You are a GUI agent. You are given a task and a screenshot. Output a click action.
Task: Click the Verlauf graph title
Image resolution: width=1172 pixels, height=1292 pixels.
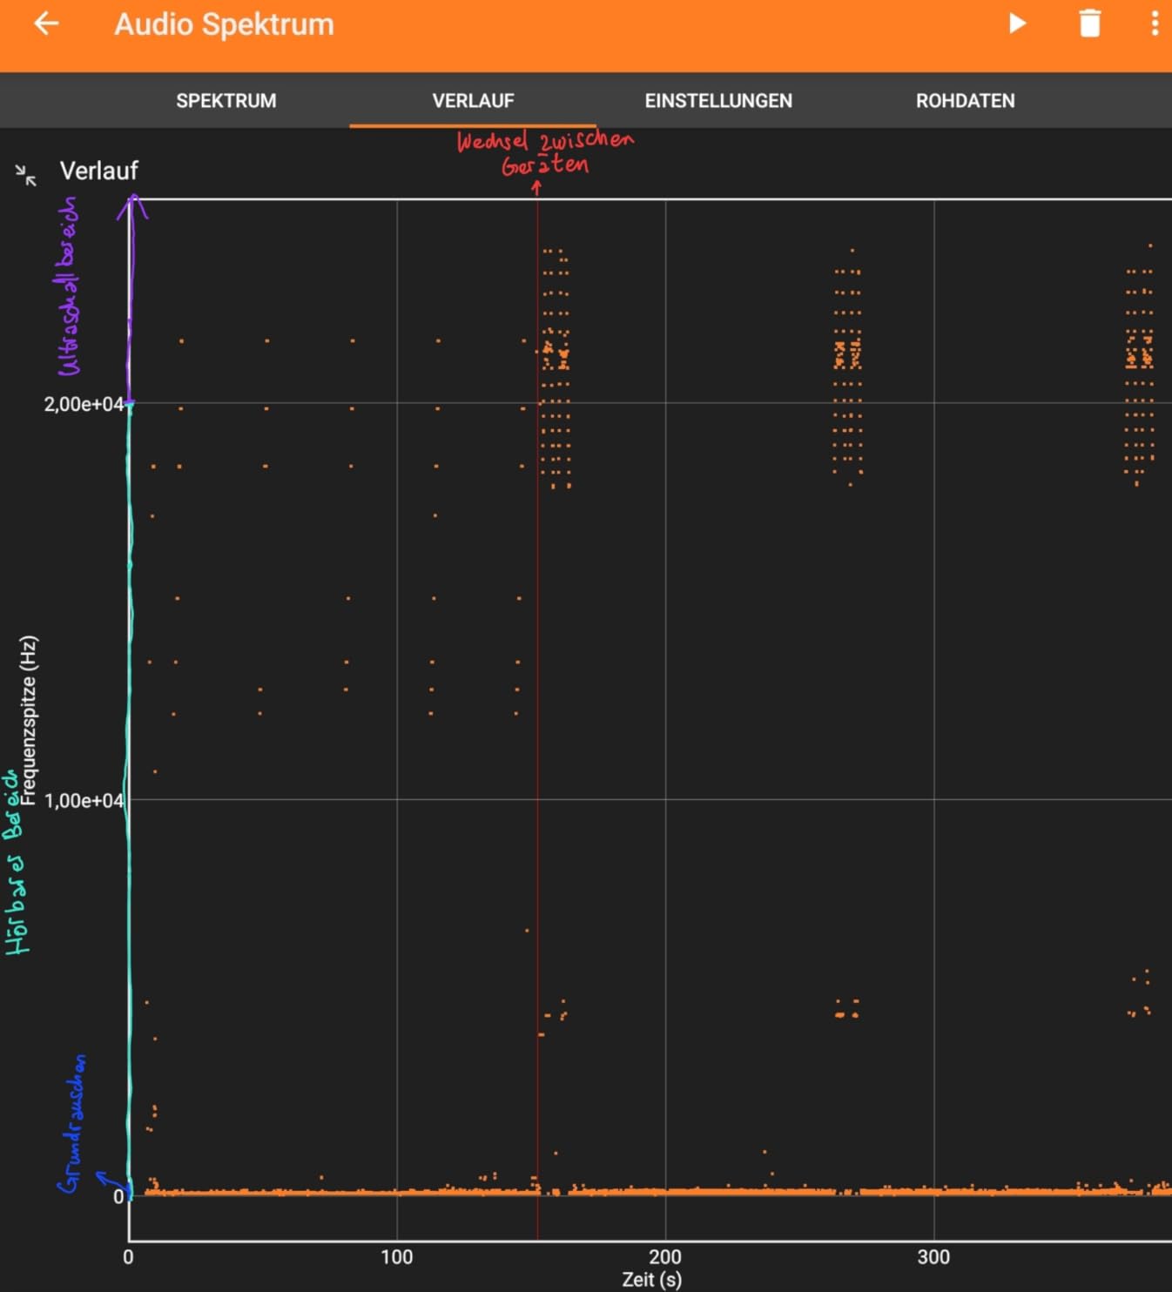[x=98, y=171]
